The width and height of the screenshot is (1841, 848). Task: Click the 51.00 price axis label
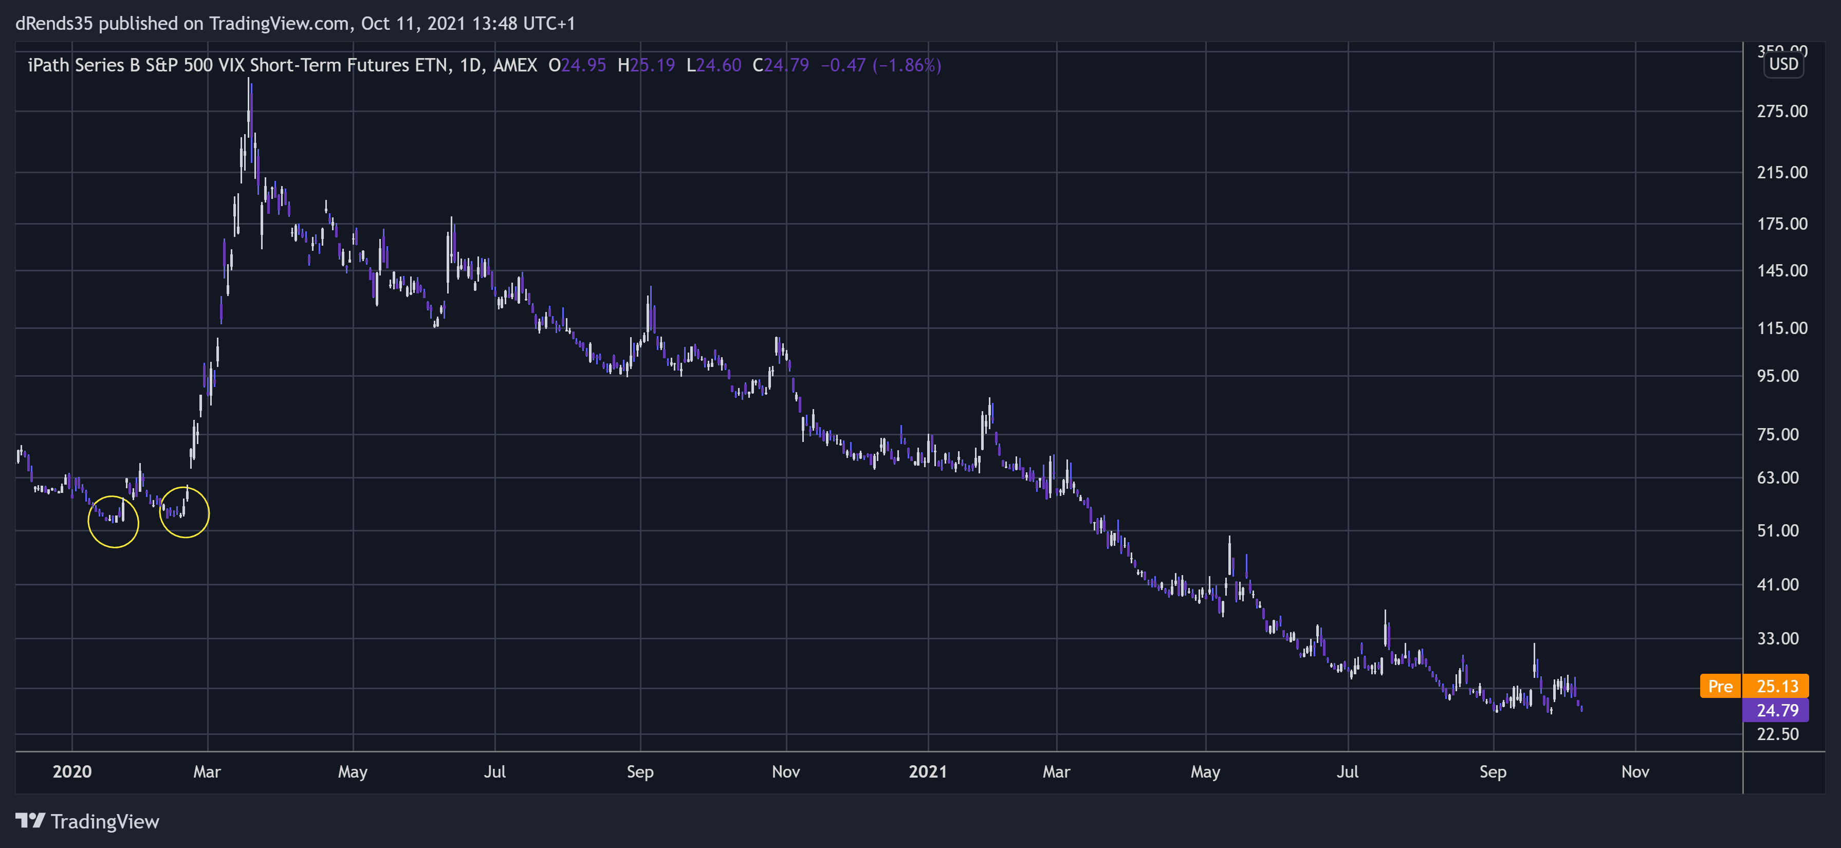click(x=1778, y=530)
